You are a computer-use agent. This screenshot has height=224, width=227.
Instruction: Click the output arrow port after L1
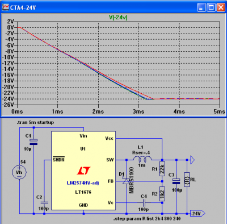(192, 160)
